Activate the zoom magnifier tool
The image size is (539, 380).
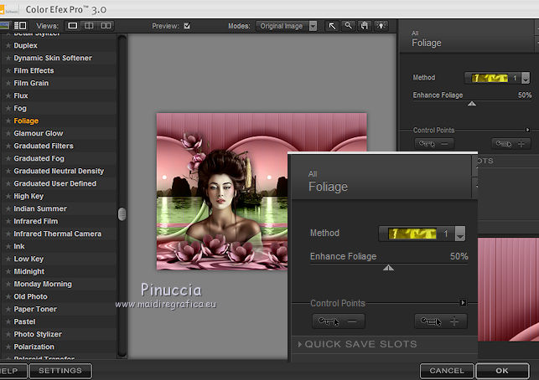(x=348, y=26)
